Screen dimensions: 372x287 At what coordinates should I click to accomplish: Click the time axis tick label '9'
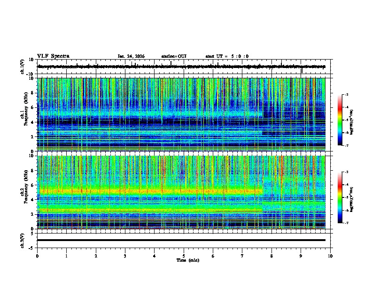pyautogui.click(x=301, y=256)
